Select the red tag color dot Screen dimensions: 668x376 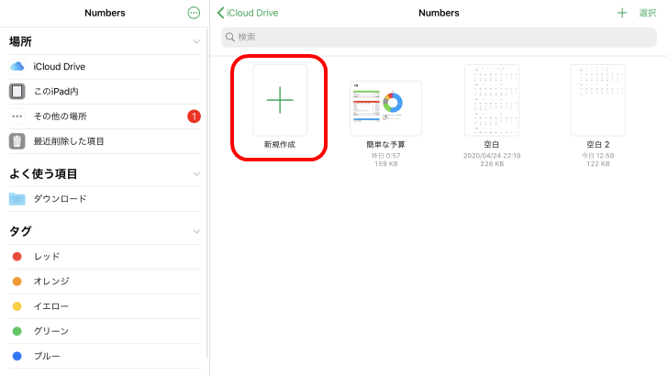tap(17, 257)
